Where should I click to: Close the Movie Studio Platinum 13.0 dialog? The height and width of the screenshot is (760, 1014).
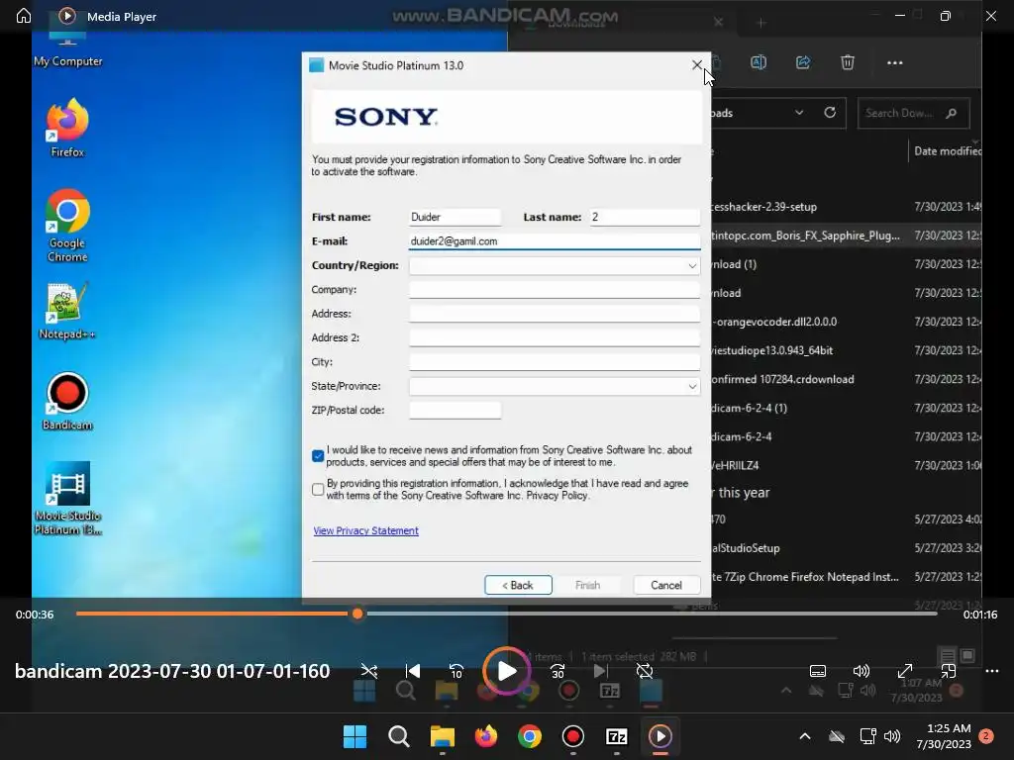pyautogui.click(x=696, y=65)
